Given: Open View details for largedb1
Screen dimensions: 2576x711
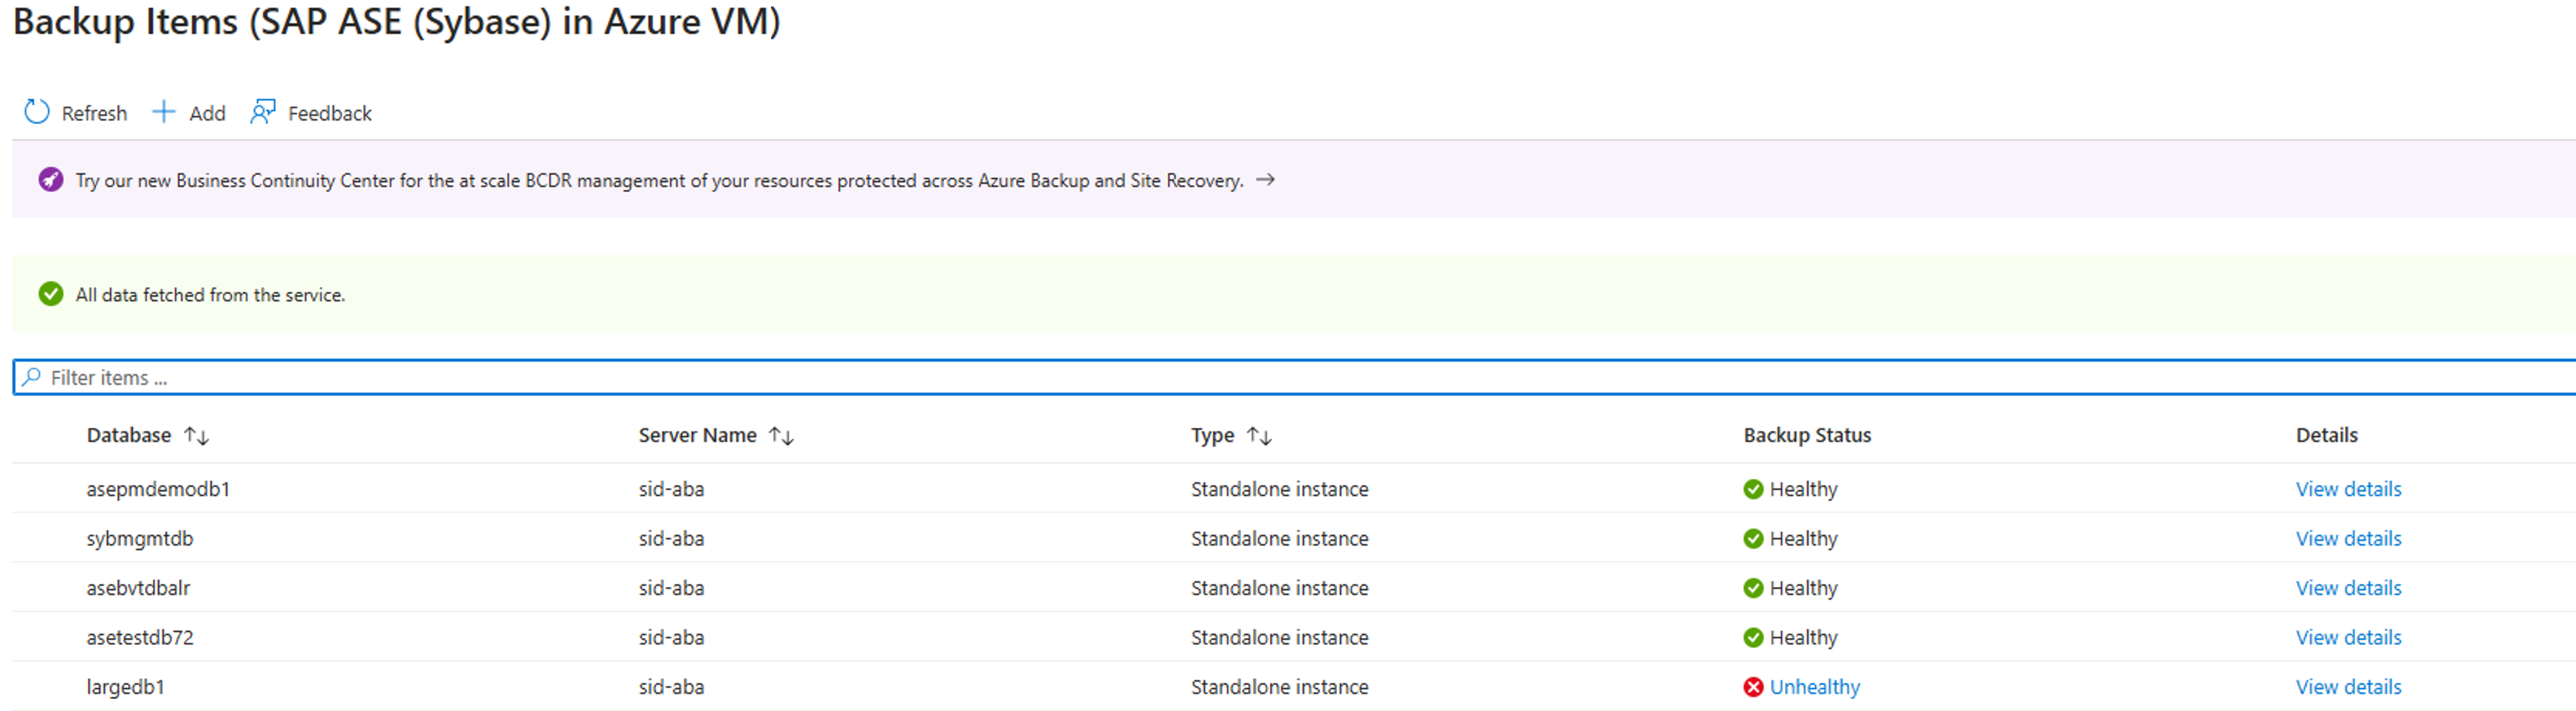Looking at the screenshot, I should (x=2348, y=687).
